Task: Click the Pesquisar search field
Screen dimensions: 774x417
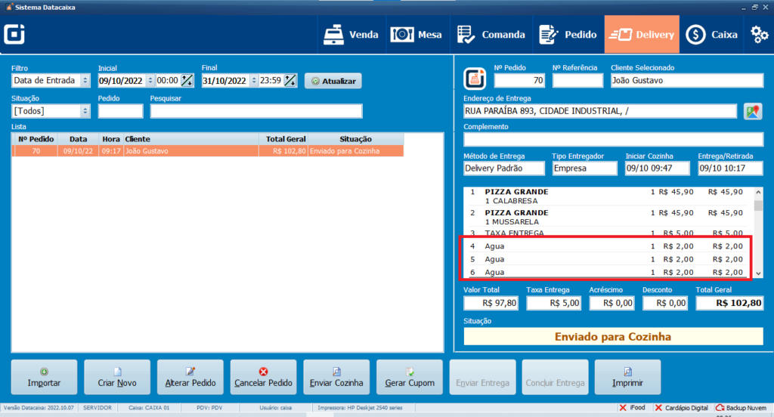Action: pyautogui.click(x=255, y=112)
